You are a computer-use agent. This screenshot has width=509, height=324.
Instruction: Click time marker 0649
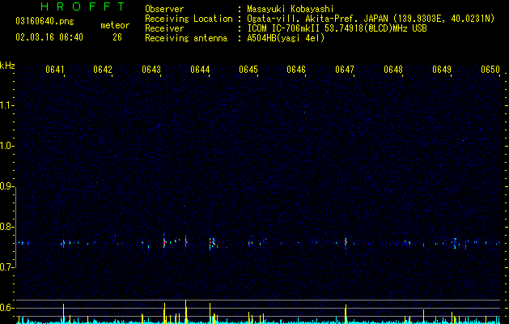[x=442, y=70]
